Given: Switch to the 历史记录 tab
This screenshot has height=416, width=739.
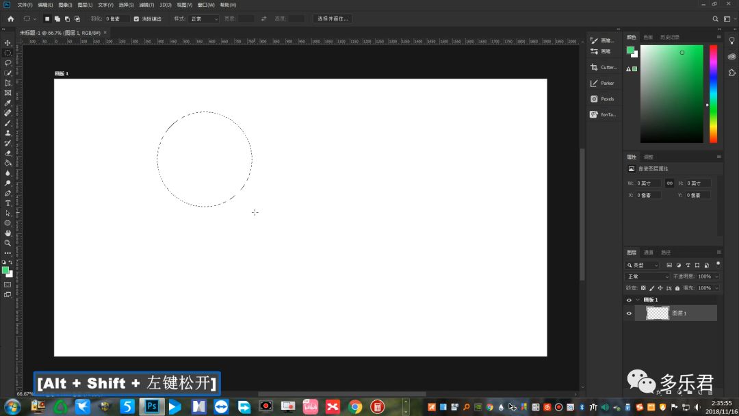Looking at the screenshot, I should pos(670,37).
